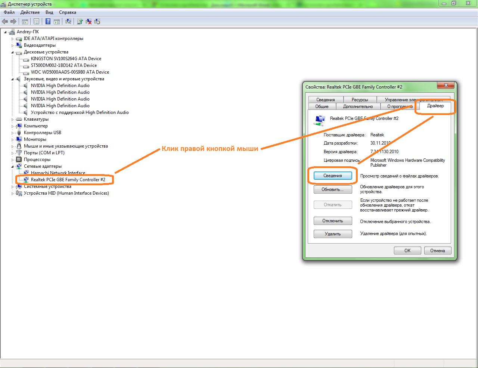The image size is (478, 368).
Task: Click the Отключить button
Action: [x=333, y=221]
